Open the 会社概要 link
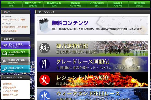151x100 pixels. click(7, 84)
